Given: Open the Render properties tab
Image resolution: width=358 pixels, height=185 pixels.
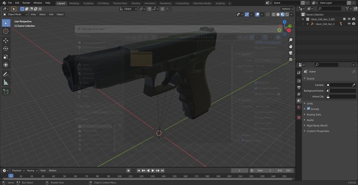Looking at the screenshot, I should tap(299, 81).
